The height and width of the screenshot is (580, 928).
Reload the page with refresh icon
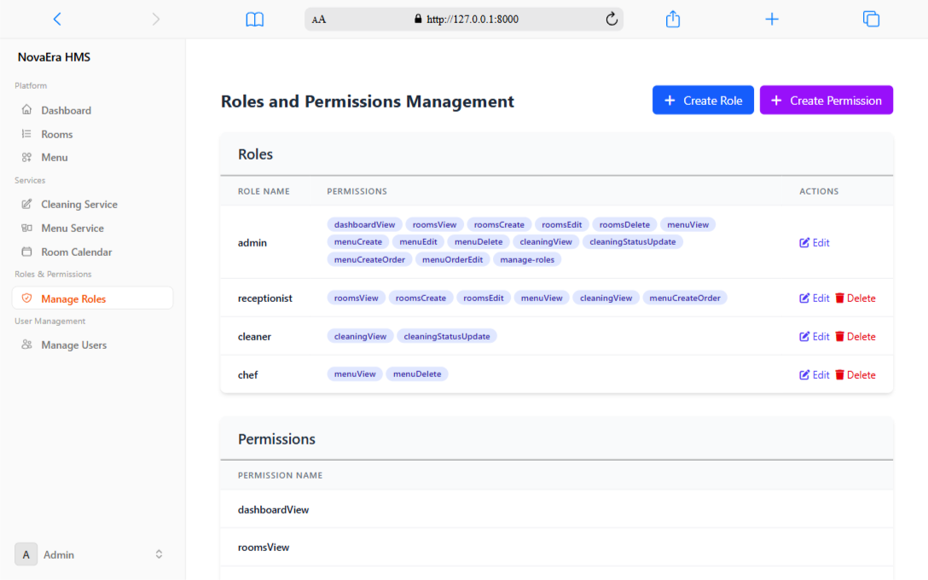pos(612,19)
